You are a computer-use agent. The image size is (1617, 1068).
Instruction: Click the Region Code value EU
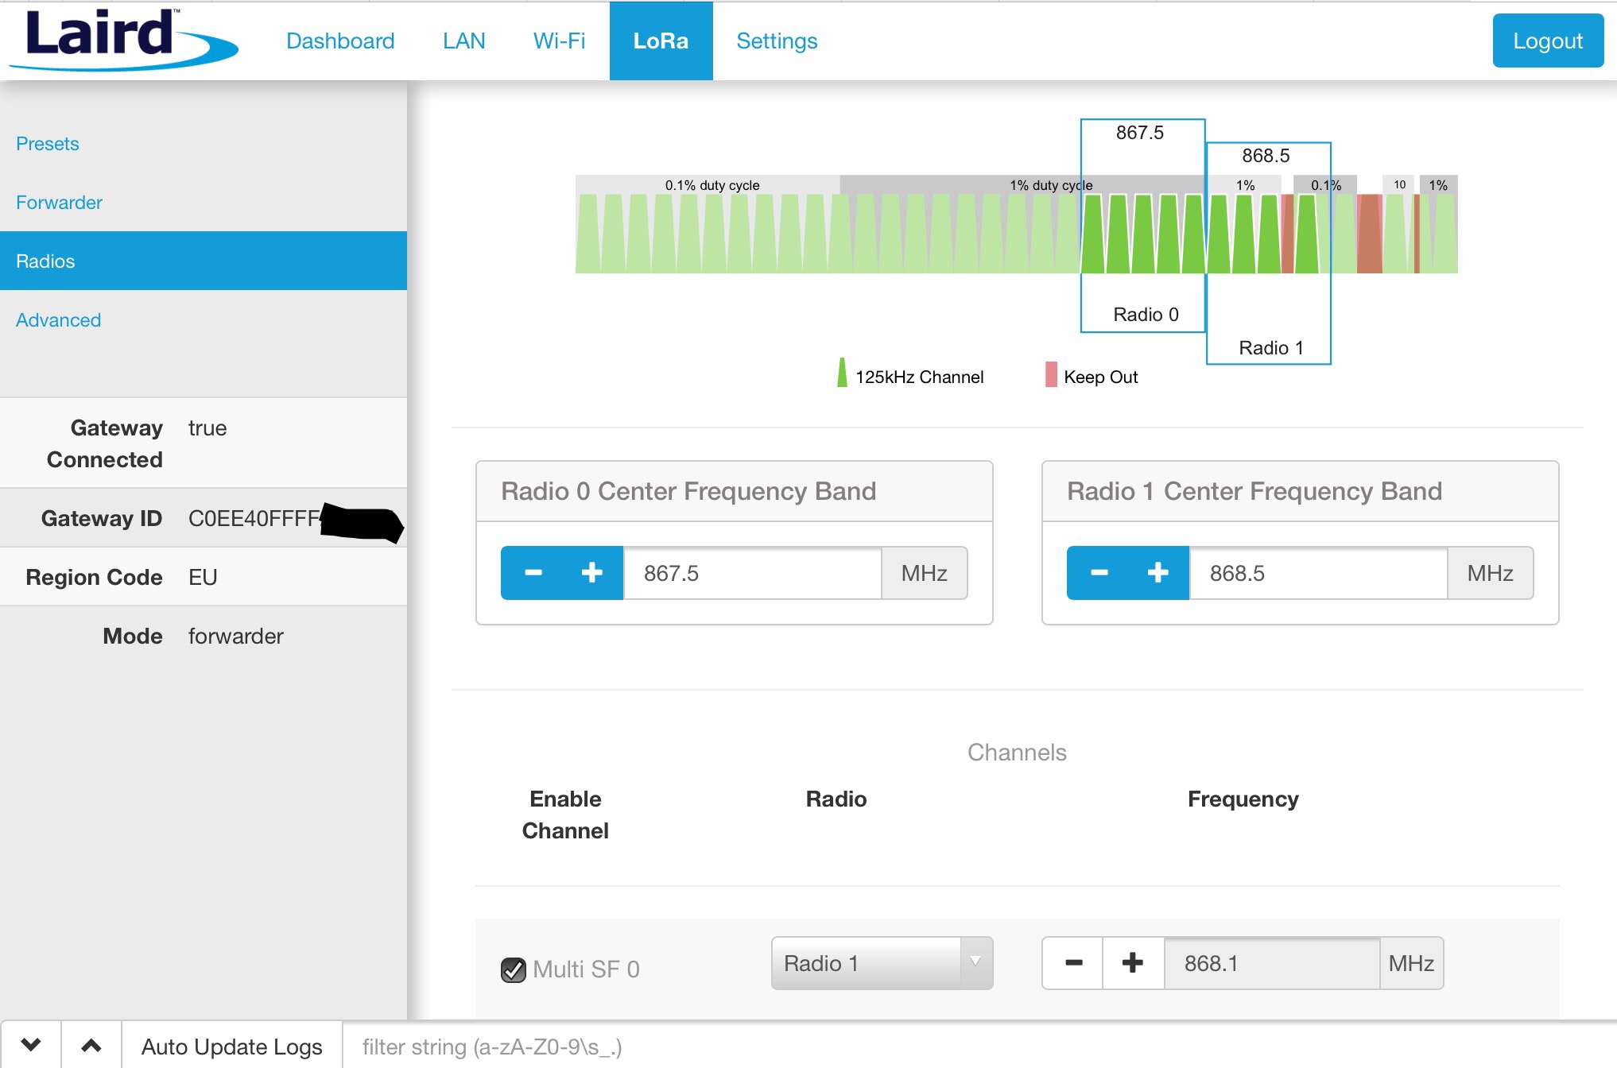[203, 578]
